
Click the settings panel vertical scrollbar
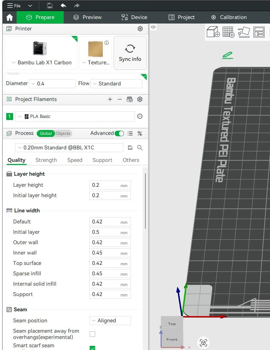click(145, 201)
